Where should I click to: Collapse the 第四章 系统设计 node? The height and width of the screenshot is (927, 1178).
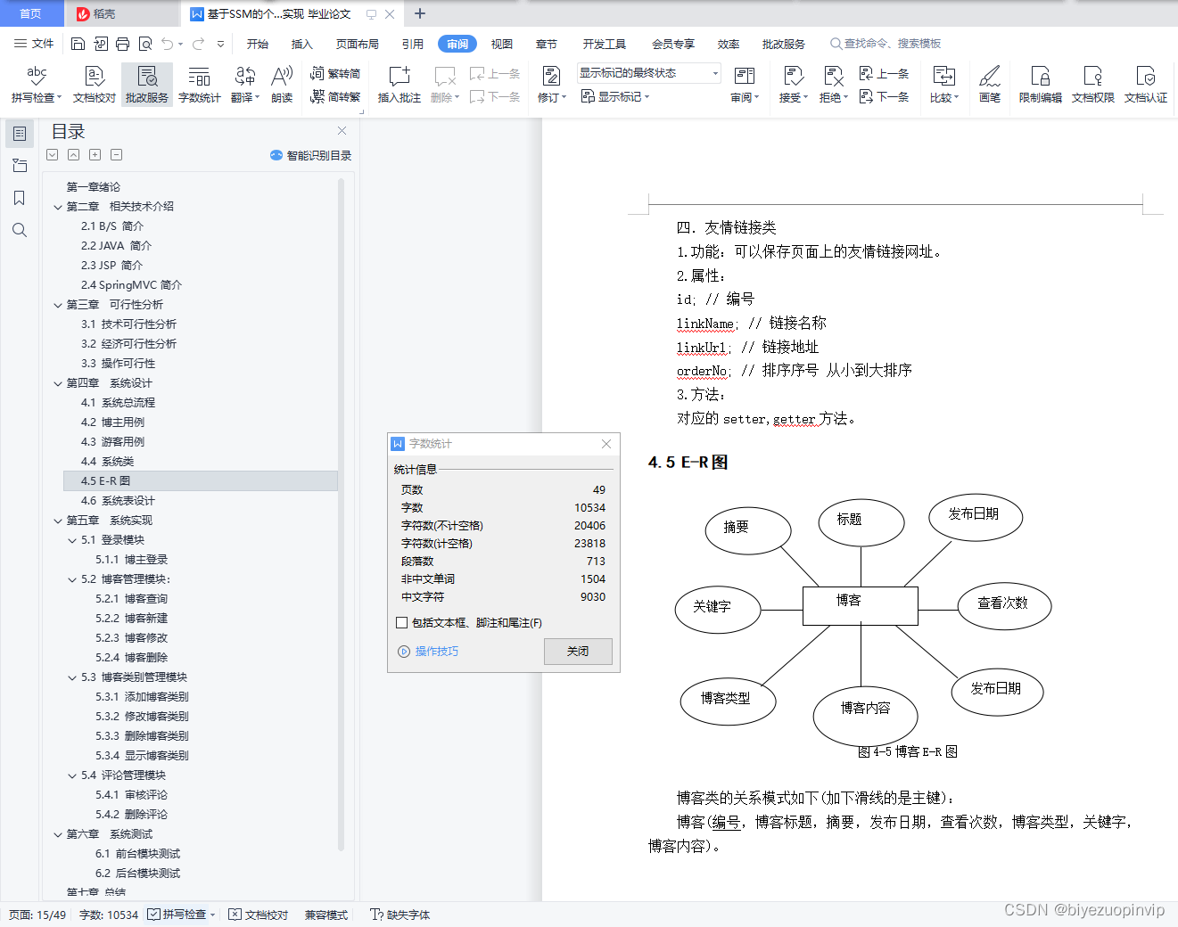pos(58,383)
